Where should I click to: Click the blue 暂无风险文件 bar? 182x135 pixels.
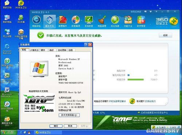[128, 75]
